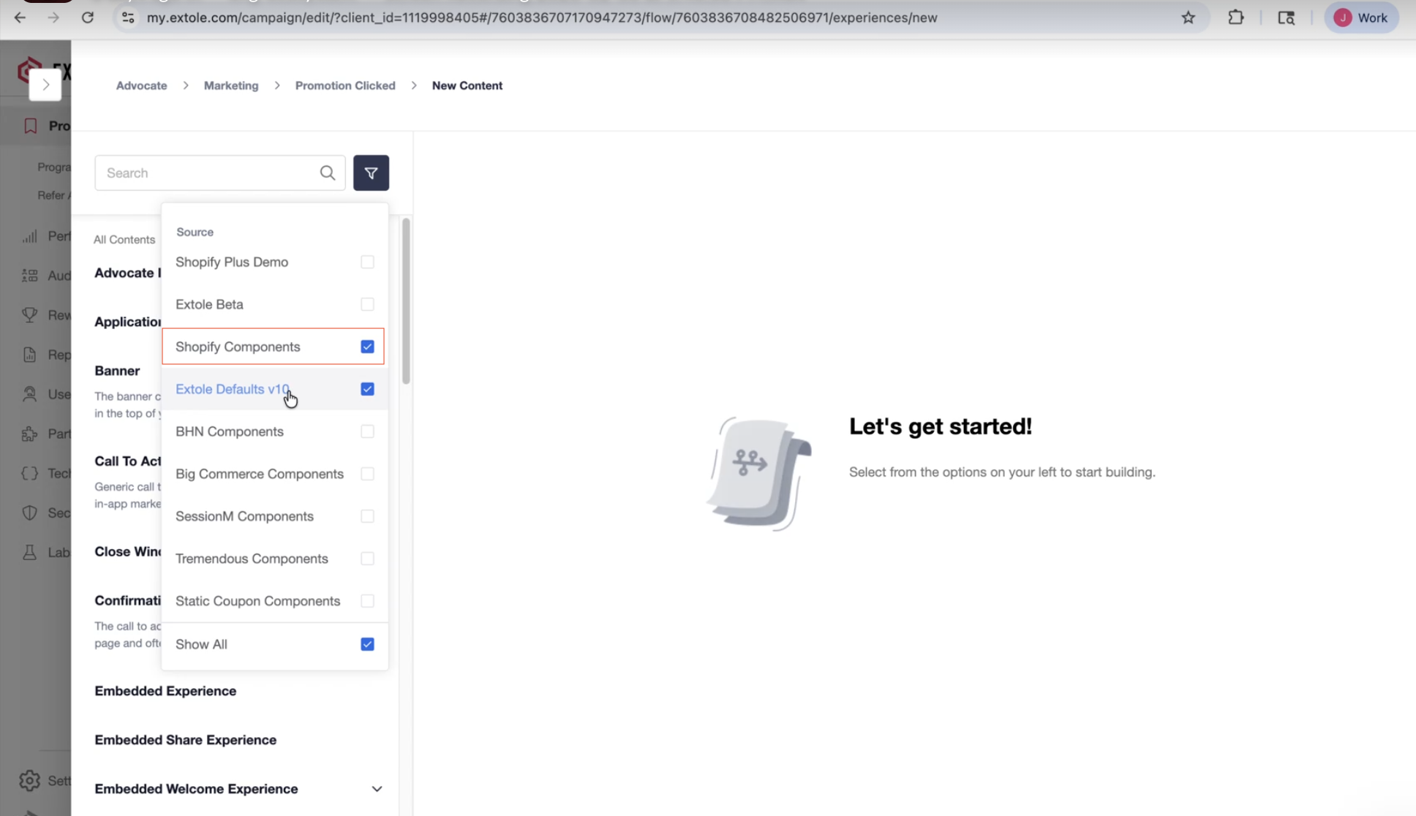The width and height of the screenshot is (1416, 816).
Task: Click the flask Labs icon
Action: pyautogui.click(x=29, y=552)
